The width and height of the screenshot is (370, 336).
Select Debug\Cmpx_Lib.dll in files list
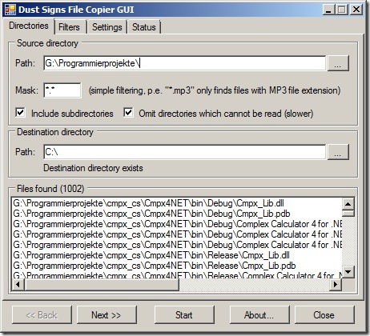coord(177,203)
